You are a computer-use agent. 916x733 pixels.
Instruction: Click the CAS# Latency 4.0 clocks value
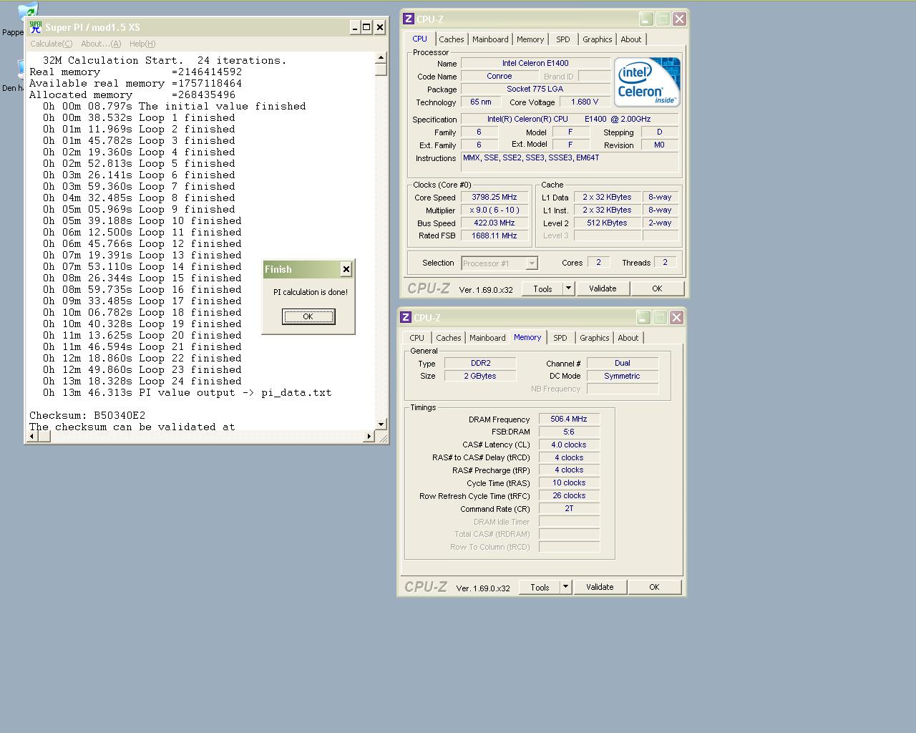click(569, 445)
